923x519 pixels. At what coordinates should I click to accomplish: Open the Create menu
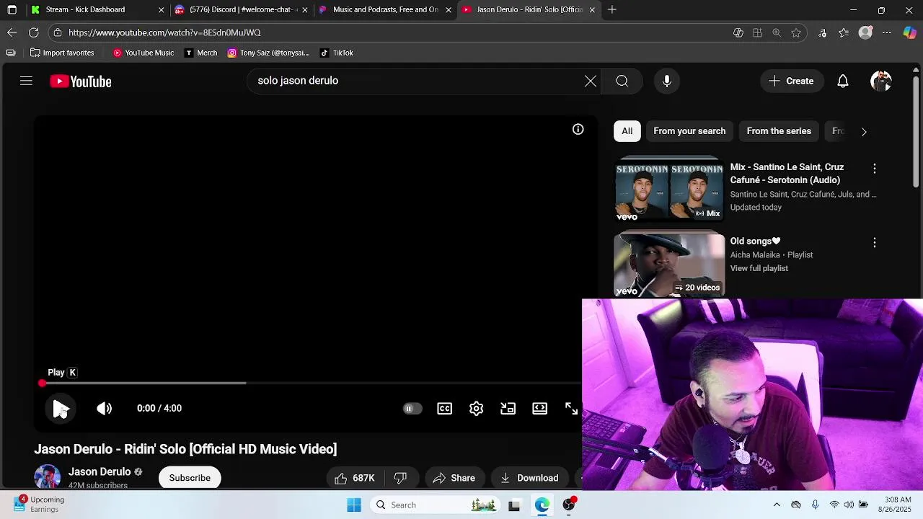click(791, 81)
